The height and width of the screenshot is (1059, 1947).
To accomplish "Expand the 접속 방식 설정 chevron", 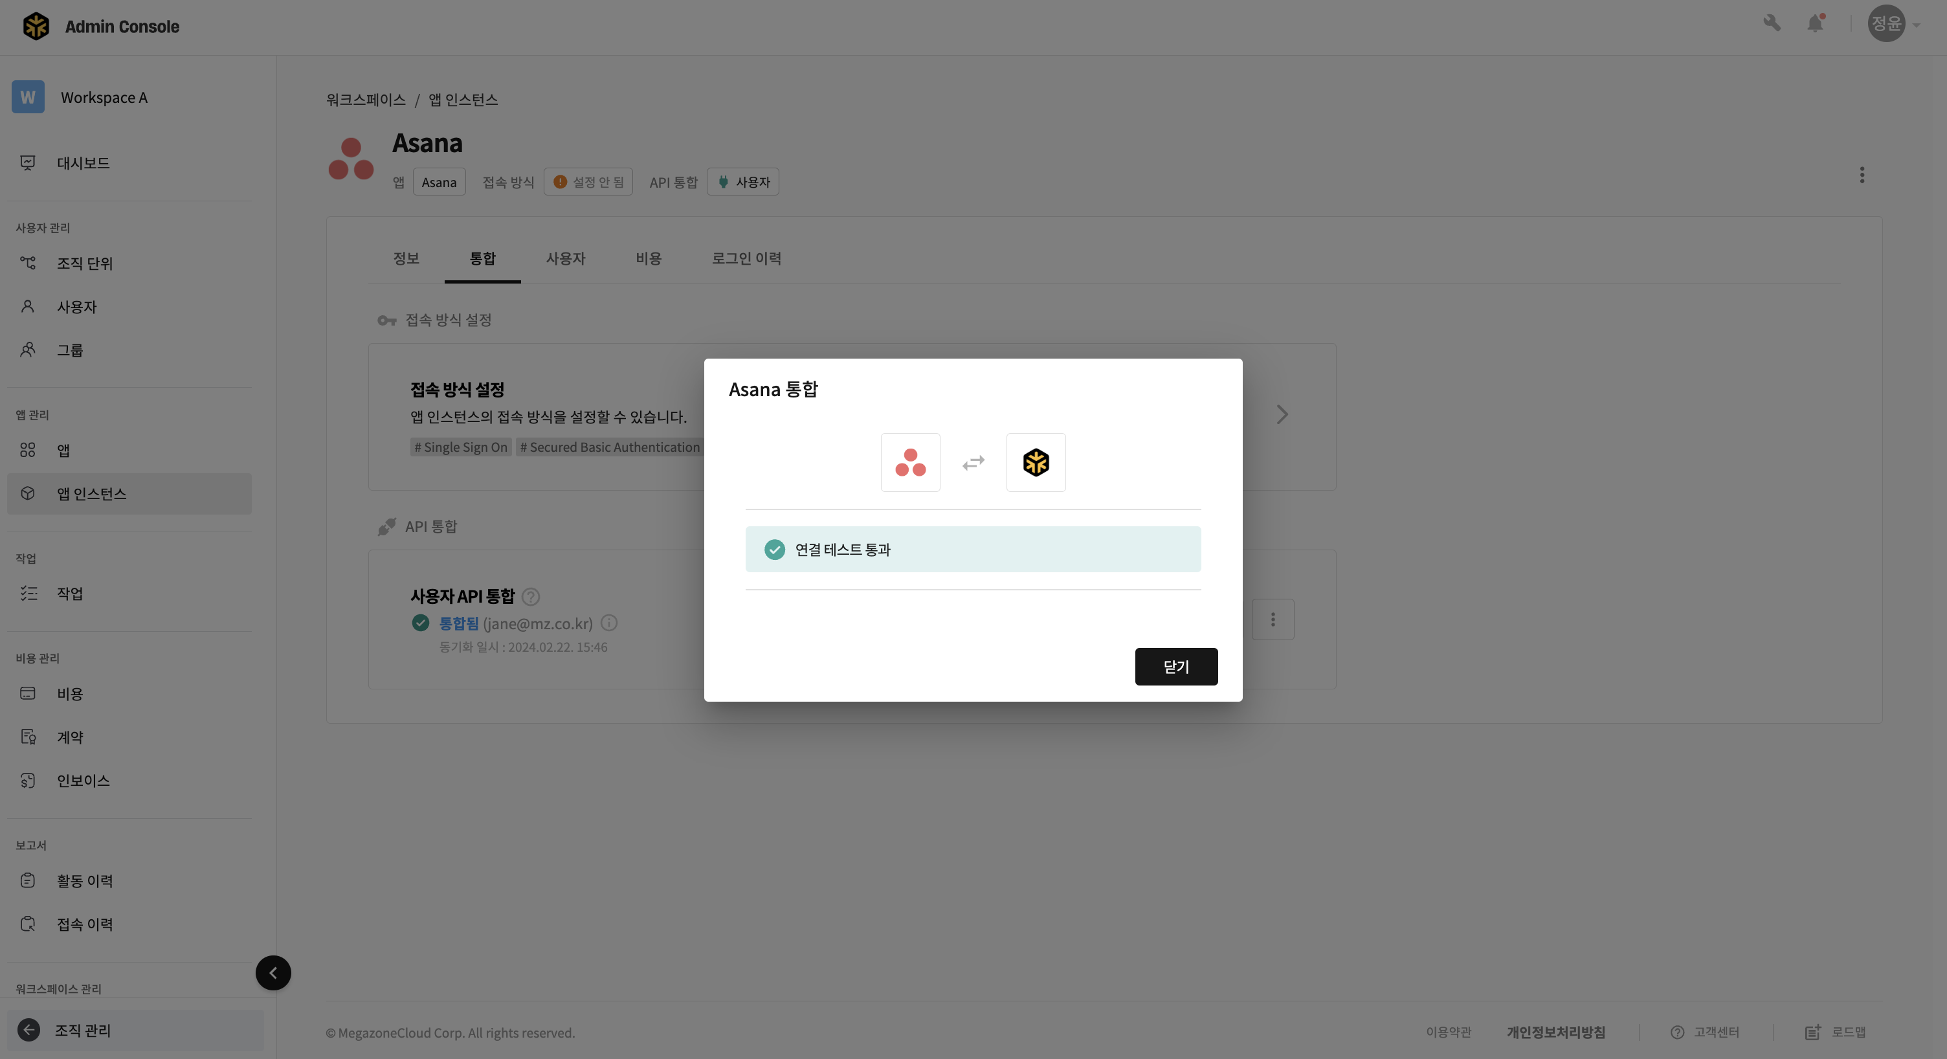I will point(1282,415).
